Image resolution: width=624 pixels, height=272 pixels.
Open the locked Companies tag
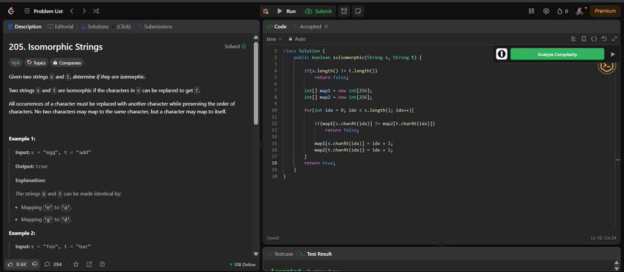pos(67,63)
